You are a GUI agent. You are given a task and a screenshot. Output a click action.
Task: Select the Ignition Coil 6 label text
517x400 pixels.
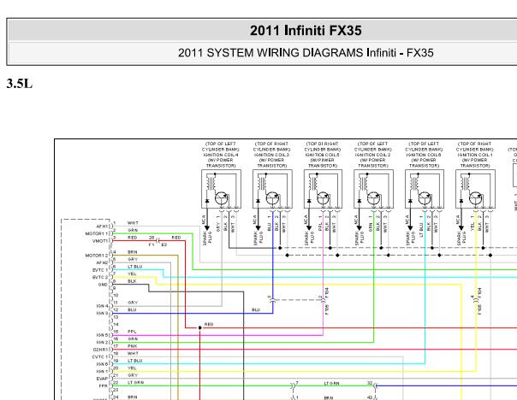(424, 155)
